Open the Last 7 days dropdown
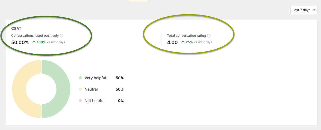Screen dimensions: 321x130 coord(304,10)
